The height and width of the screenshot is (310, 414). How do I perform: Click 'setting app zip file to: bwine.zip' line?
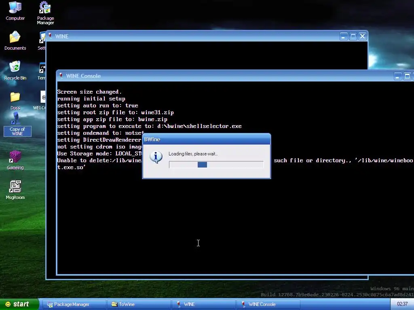point(112,119)
